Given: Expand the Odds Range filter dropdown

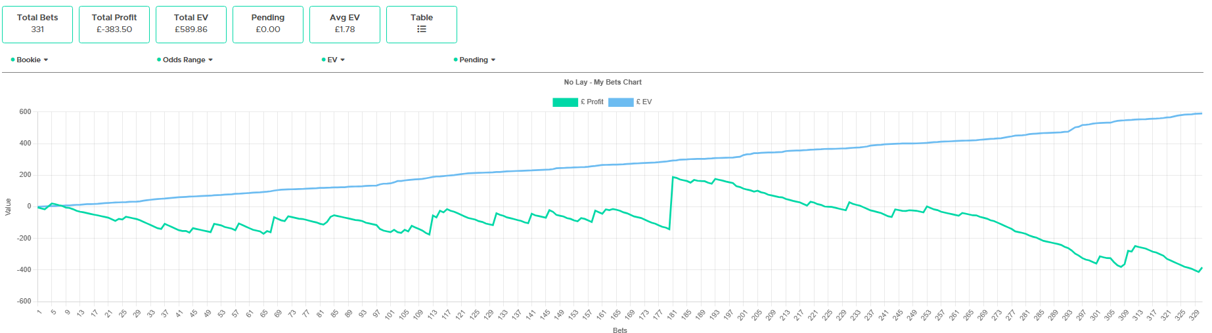Looking at the screenshot, I should pos(184,60).
